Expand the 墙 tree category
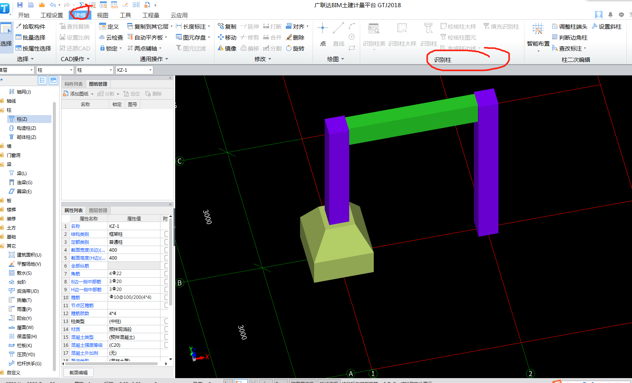Viewport: 632px width, 383px height. click(x=2, y=146)
